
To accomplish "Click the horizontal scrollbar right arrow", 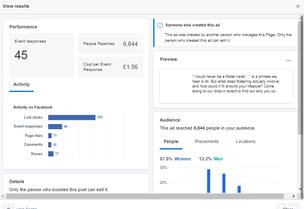I will (294, 196).
